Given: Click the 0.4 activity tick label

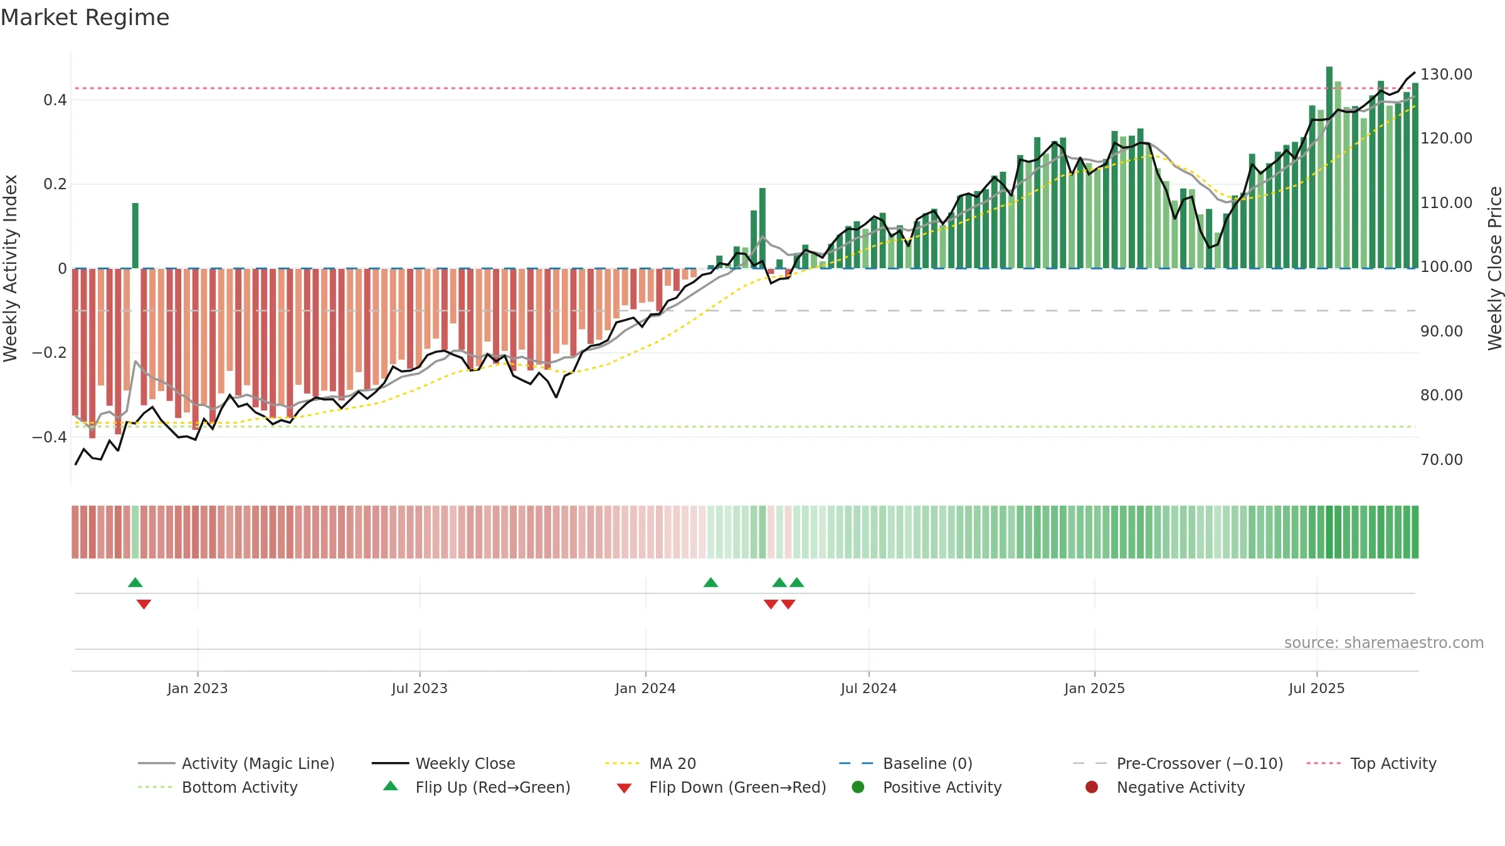Looking at the screenshot, I should click(x=55, y=100).
